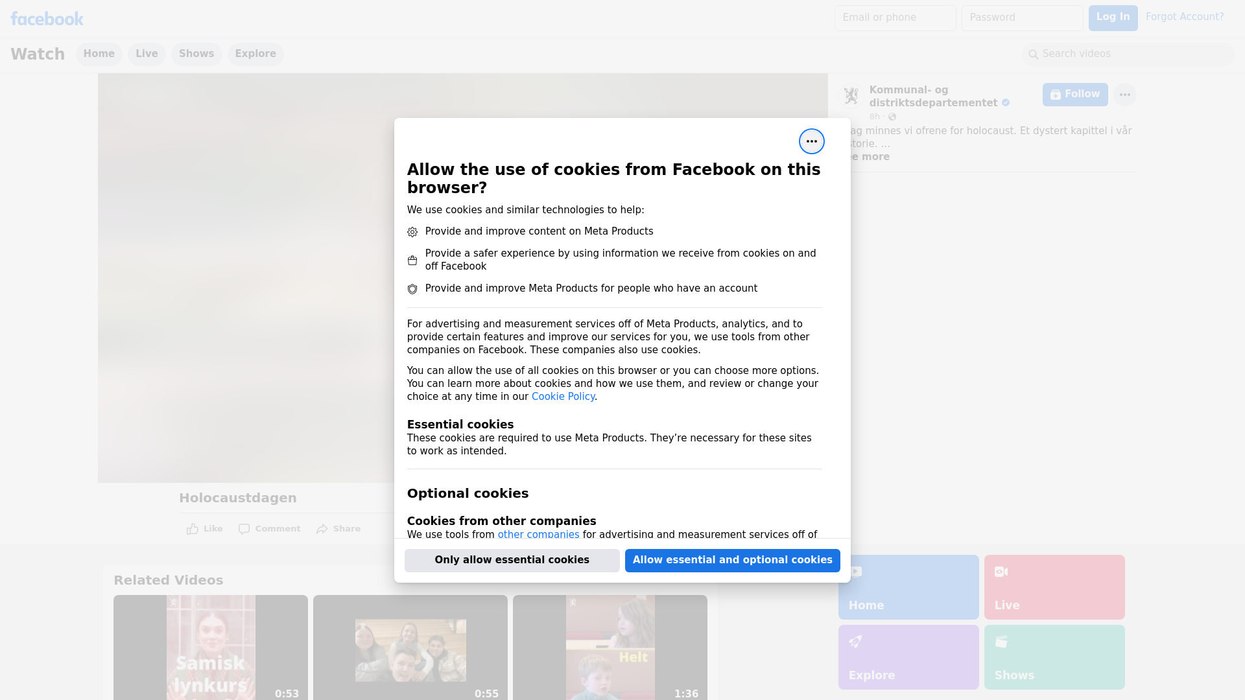
Task: Click the Log In button
Action: [x=1113, y=17]
